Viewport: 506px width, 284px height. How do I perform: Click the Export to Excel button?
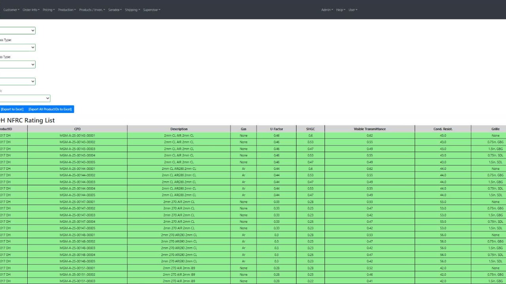tap(12, 109)
